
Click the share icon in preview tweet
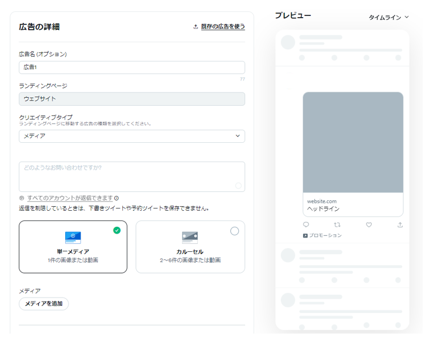[x=400, y=225]
